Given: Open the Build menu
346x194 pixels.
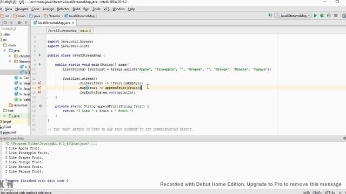Looking at the screenshot, I should [76, 9].
